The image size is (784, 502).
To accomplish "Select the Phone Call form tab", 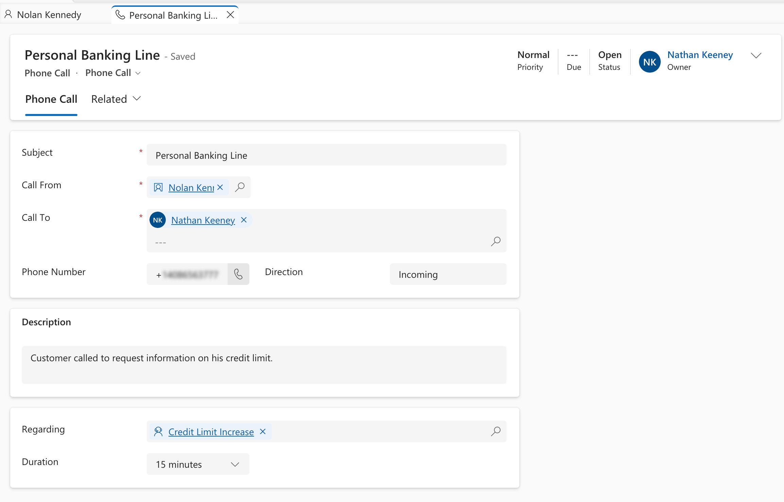I will point(51,99).
